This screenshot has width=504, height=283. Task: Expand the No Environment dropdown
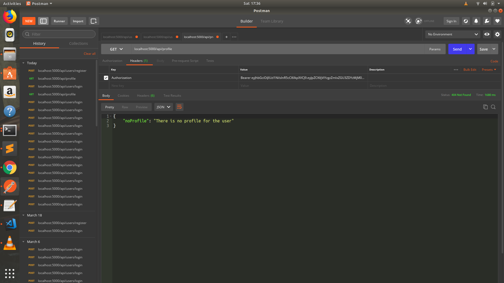[x=452, y=34]
